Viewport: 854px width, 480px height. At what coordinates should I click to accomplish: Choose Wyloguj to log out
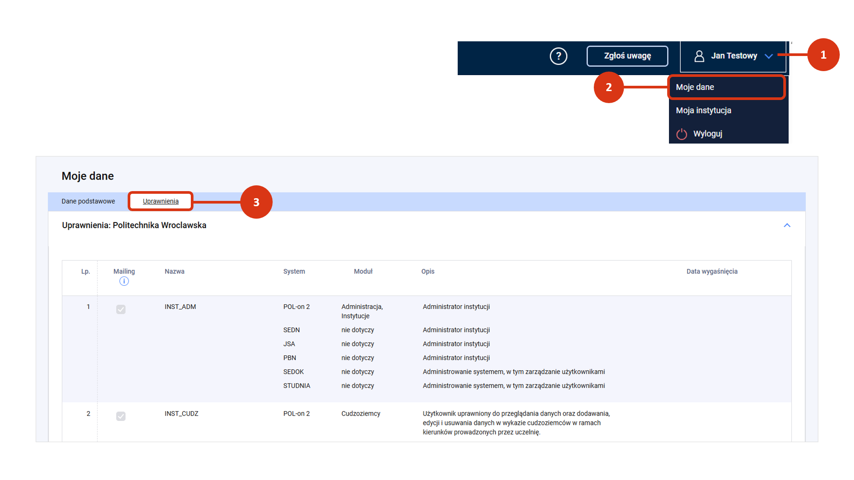pos(707,134)
